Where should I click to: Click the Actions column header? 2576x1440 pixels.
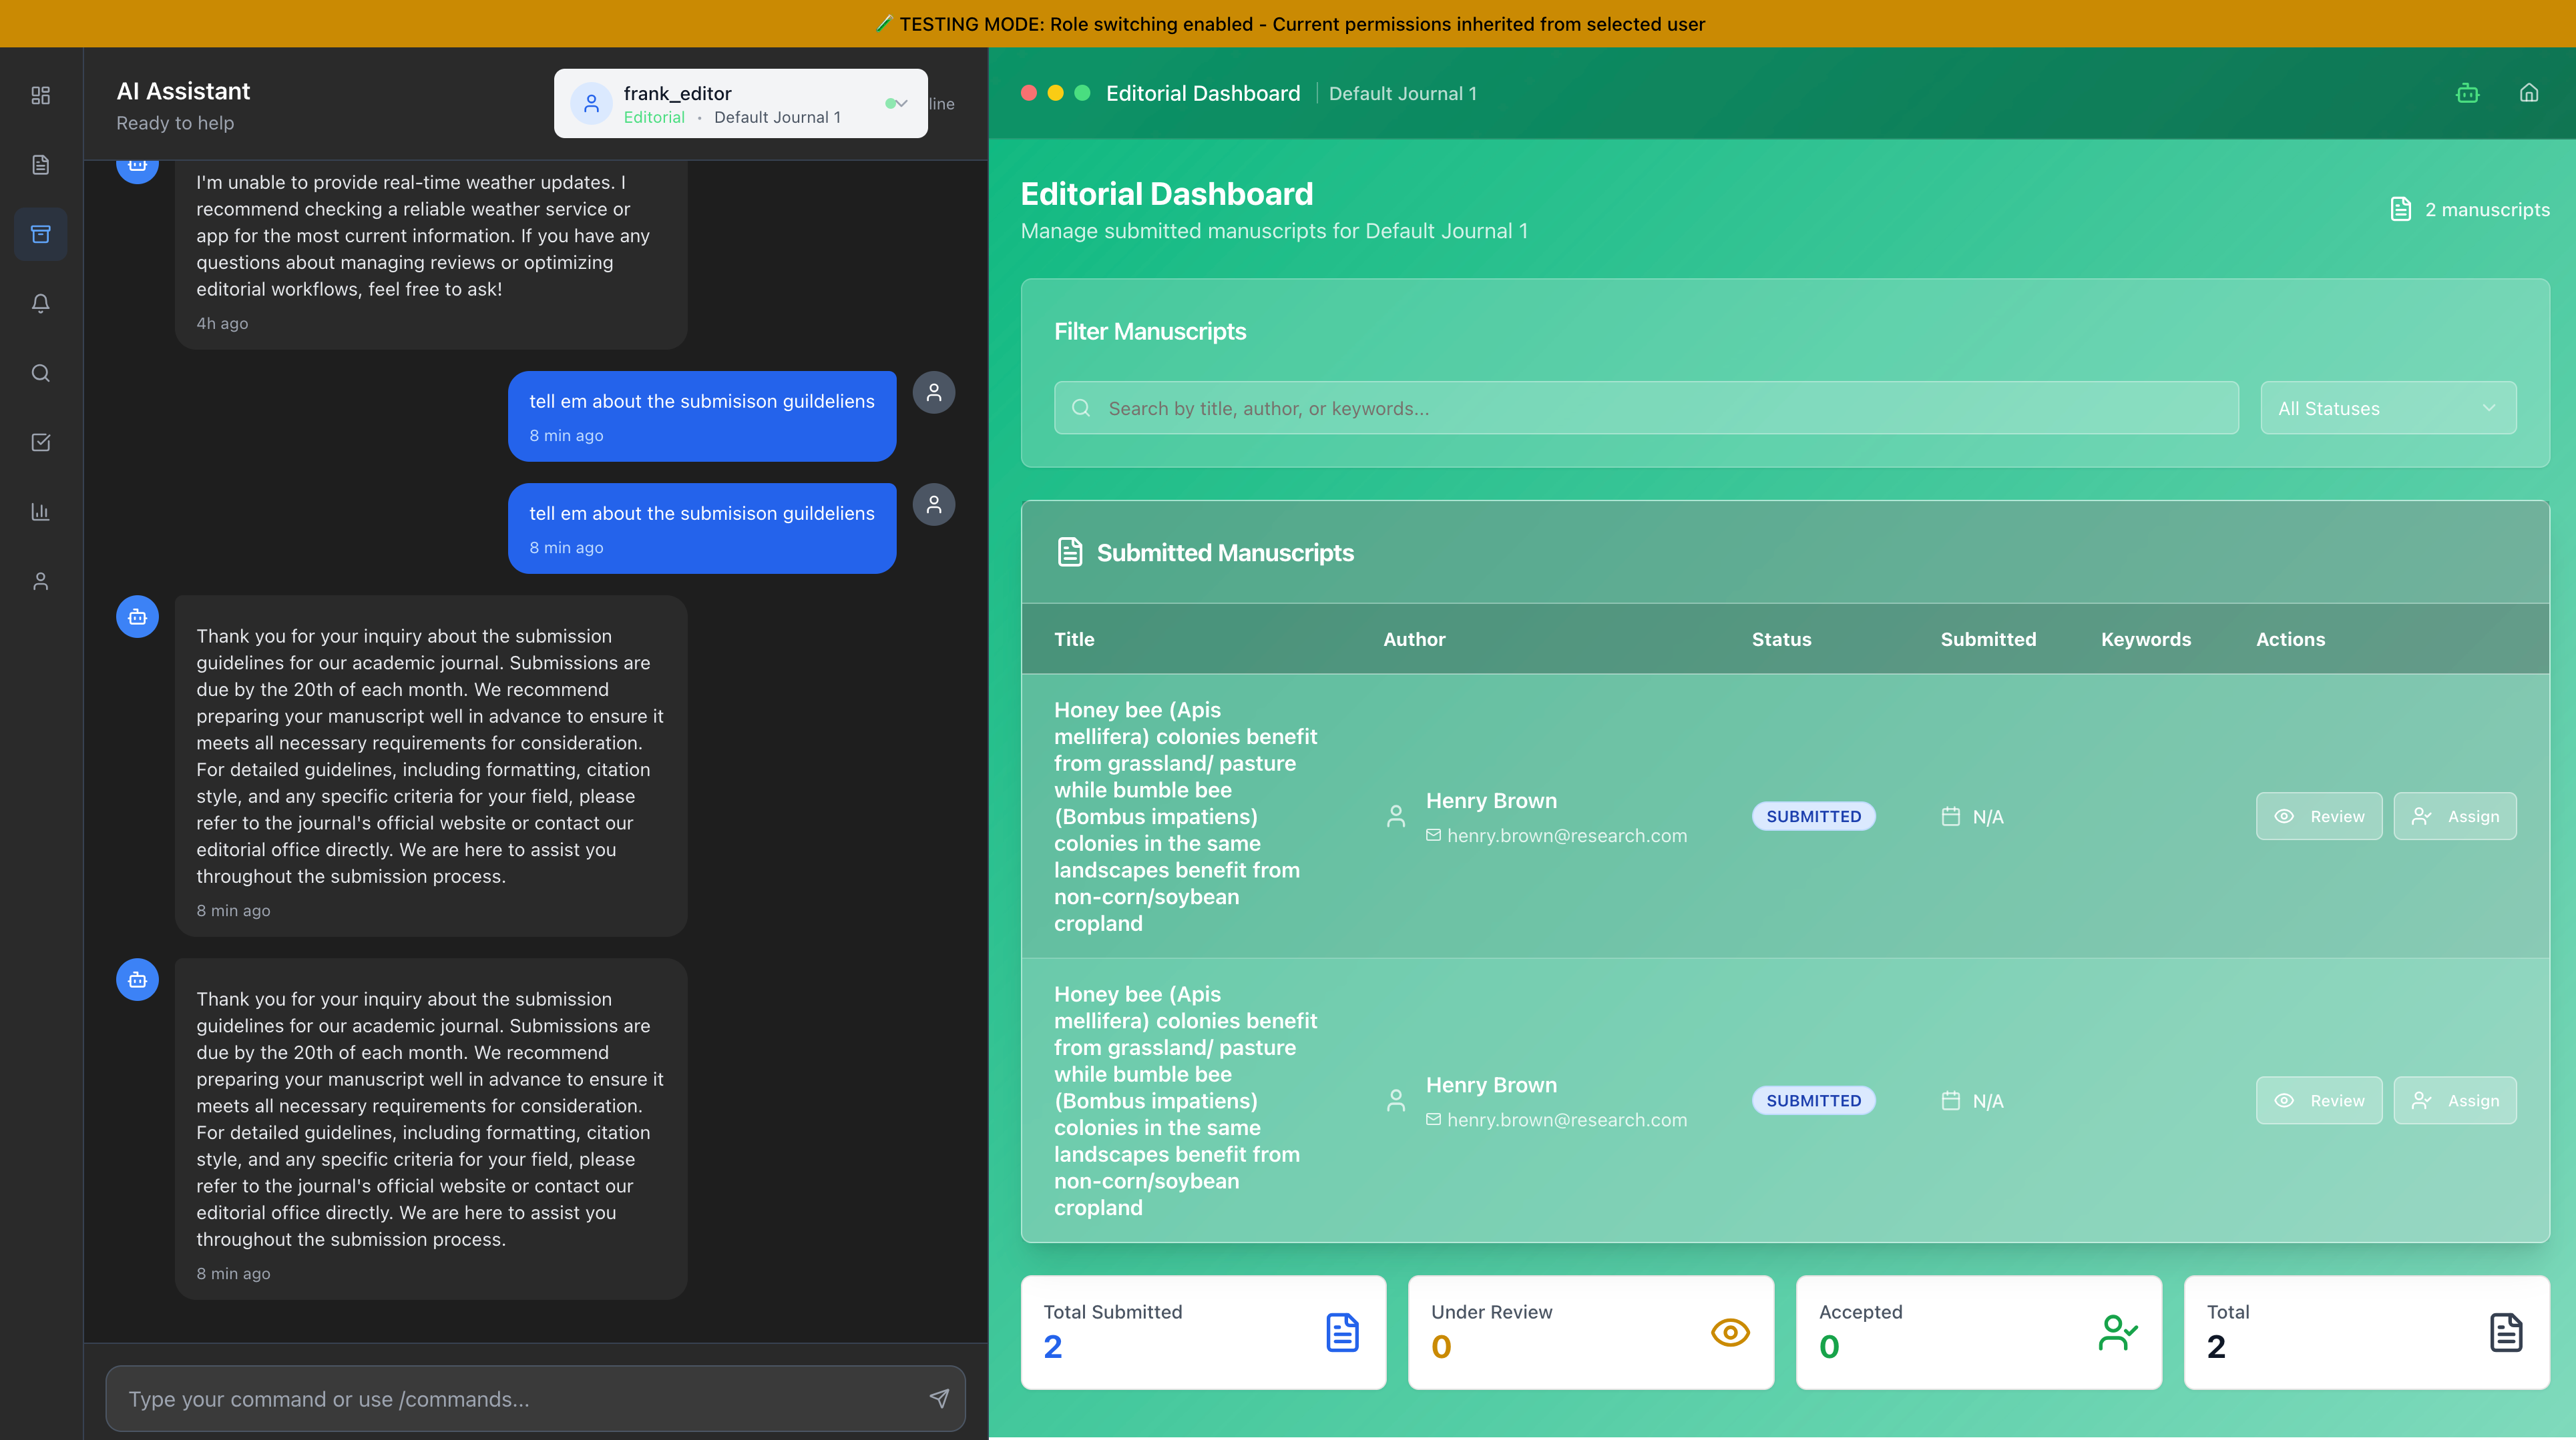coord(2290,639)
